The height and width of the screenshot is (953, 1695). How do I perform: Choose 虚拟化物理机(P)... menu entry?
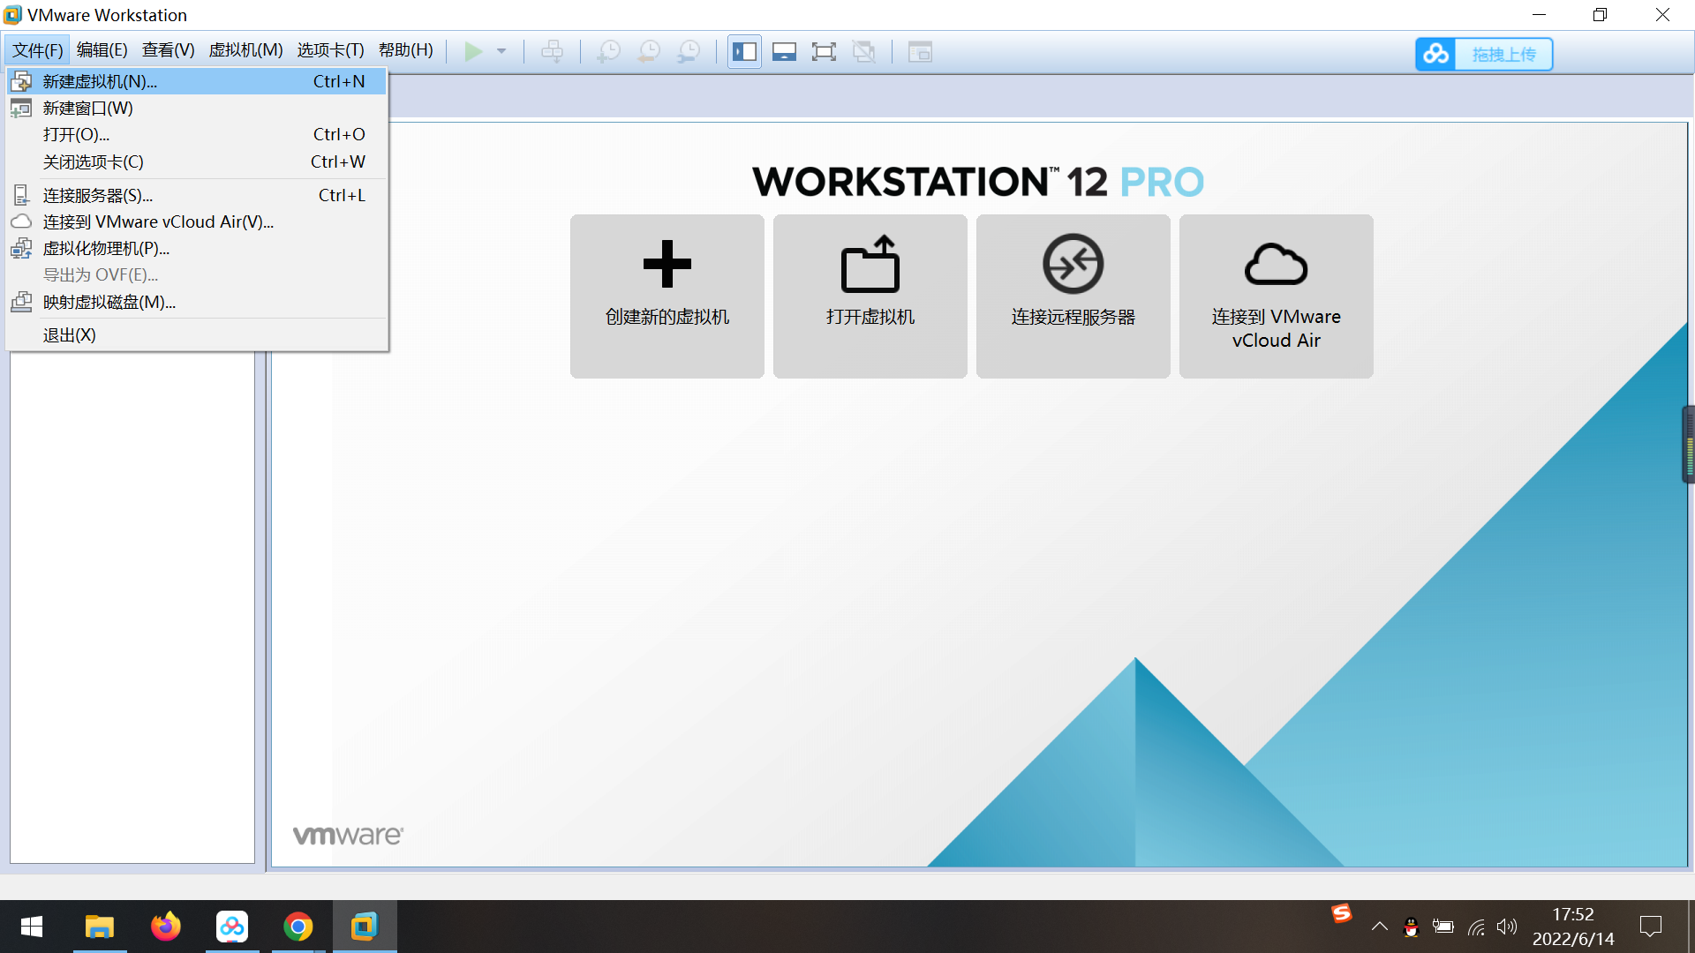pyautogui.click(x=196, y=248)
